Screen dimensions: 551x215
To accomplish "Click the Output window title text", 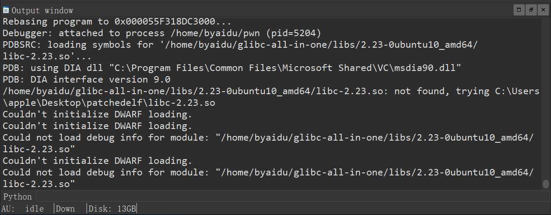I will [x=42, y=10].
